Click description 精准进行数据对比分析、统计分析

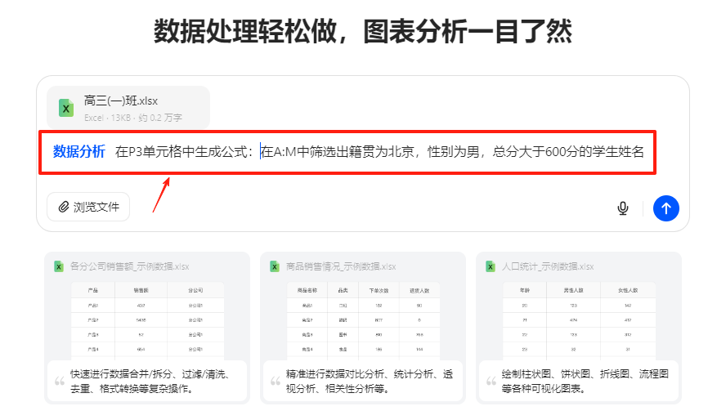tap(370, 382)
